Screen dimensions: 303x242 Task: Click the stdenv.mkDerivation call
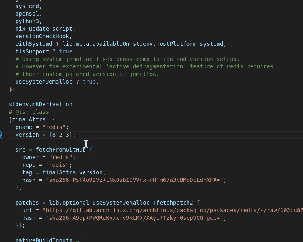coord(40,104)
